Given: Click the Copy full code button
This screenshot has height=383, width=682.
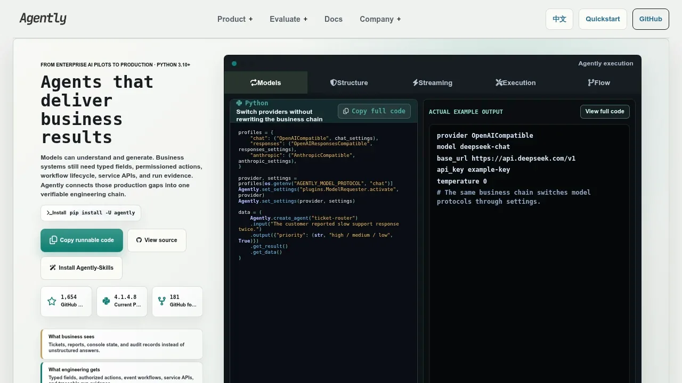Looking at the screenshot, I should (x=374, y=111).
